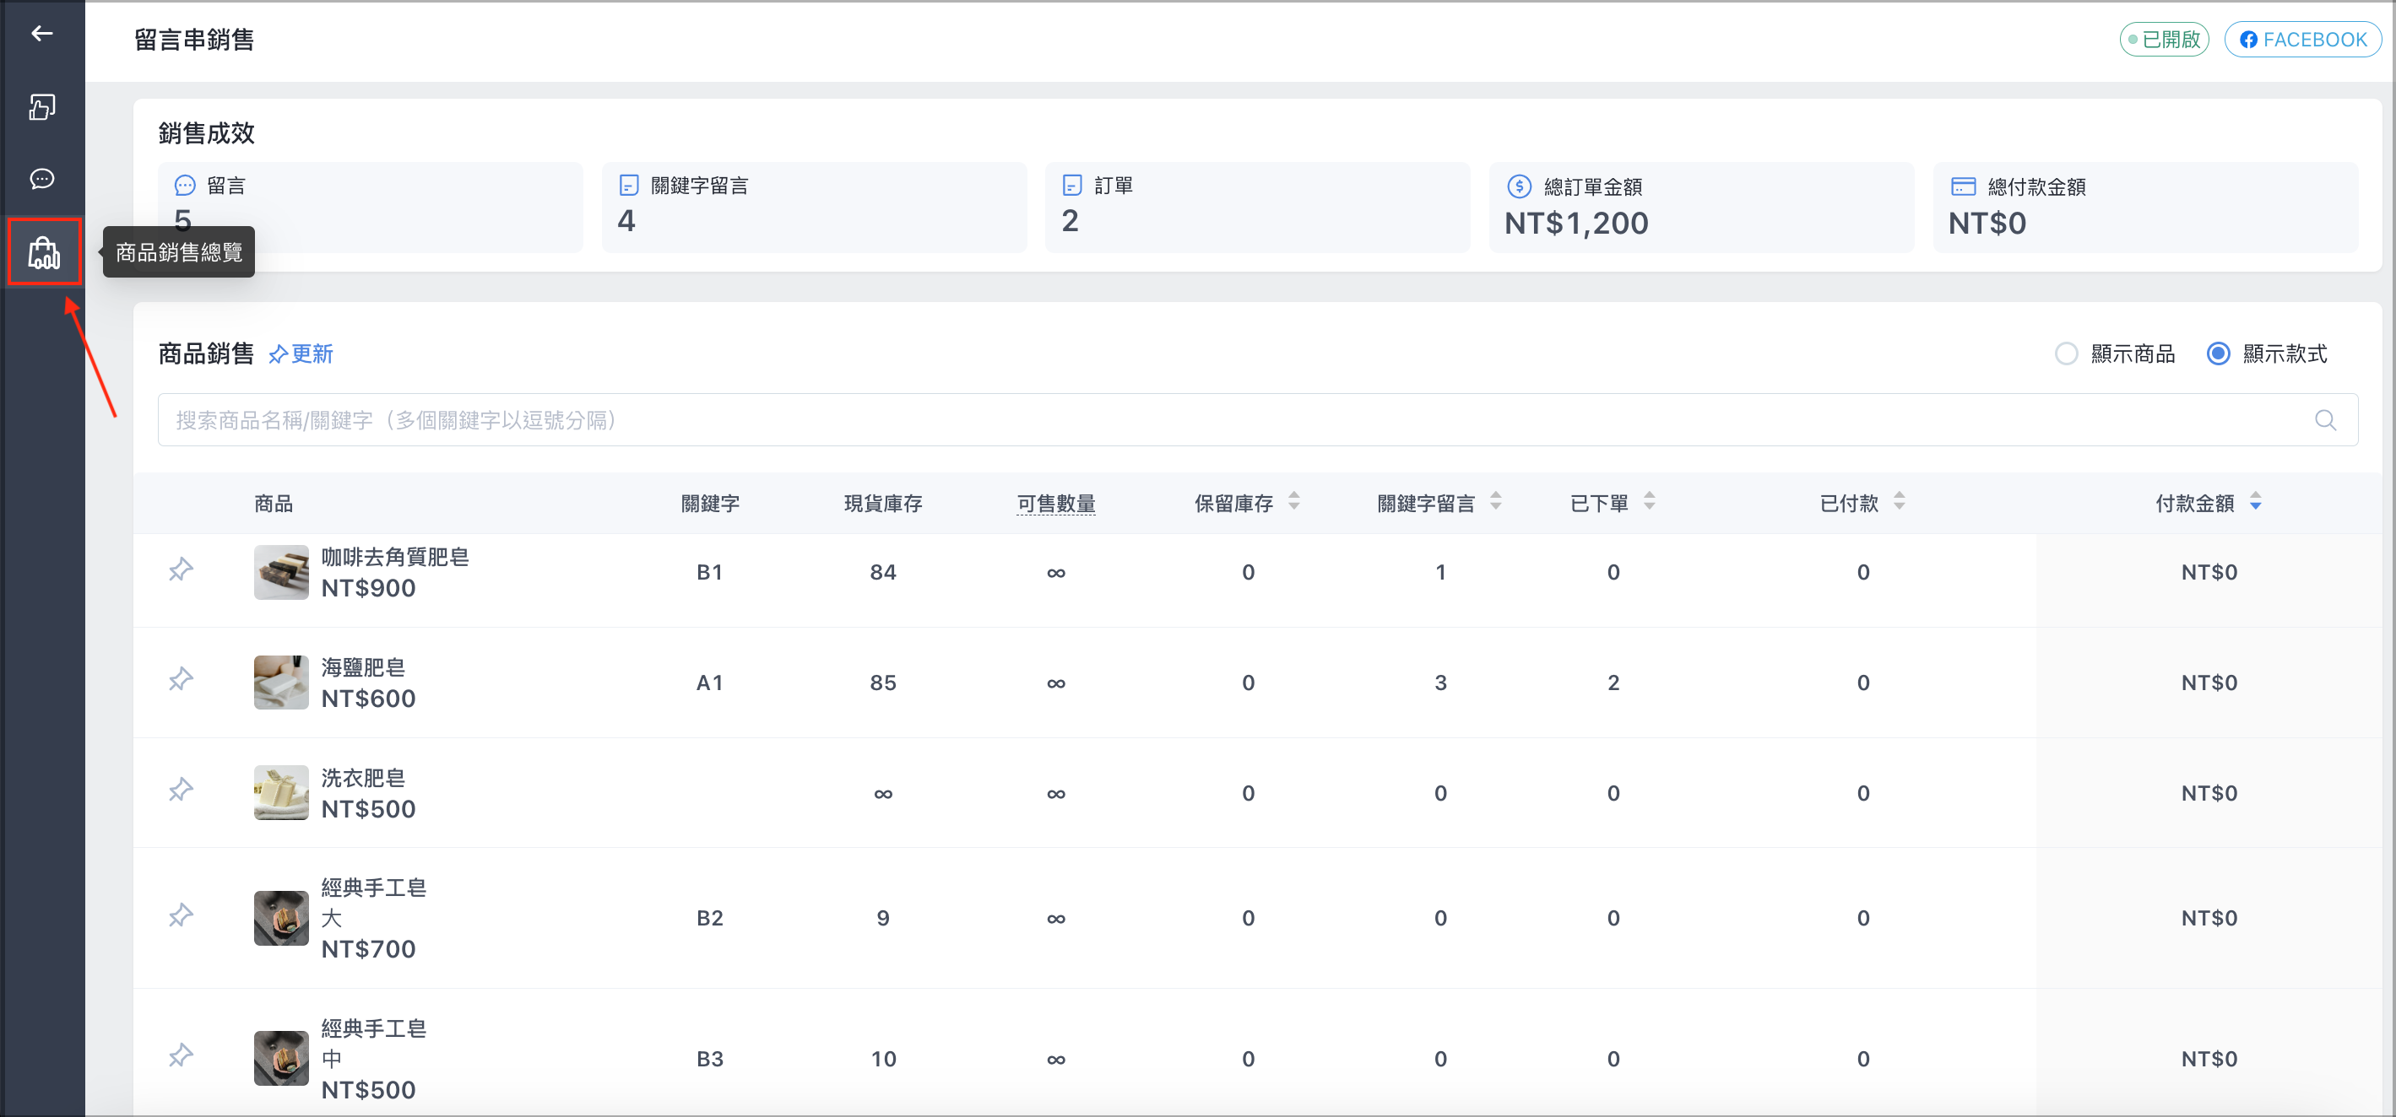Pin the 經典手工皂 大 product row
2396x1117 pixels.
click(181, 915)
